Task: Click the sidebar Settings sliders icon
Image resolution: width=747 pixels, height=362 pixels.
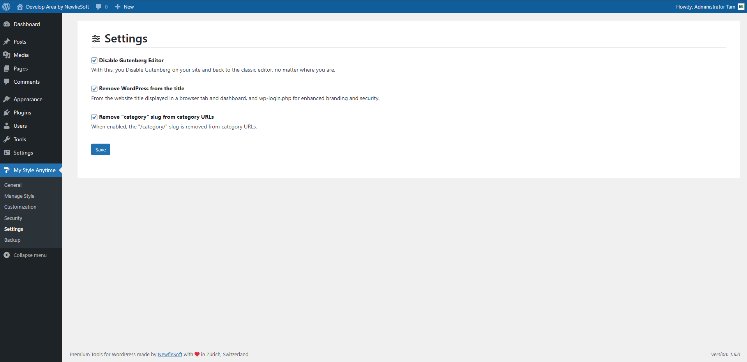Action: pyautogui.click(x=7, y=153)
